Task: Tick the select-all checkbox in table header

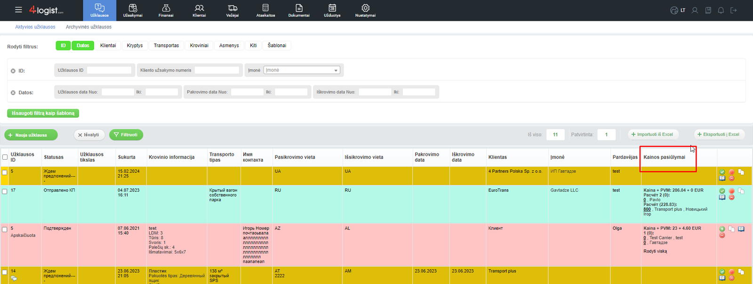Action: click(x=5, y=157)
